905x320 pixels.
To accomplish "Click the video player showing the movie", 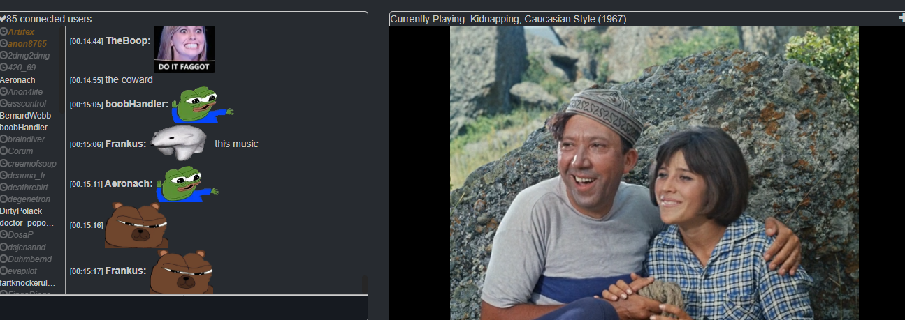I will (x=647, y=173).
